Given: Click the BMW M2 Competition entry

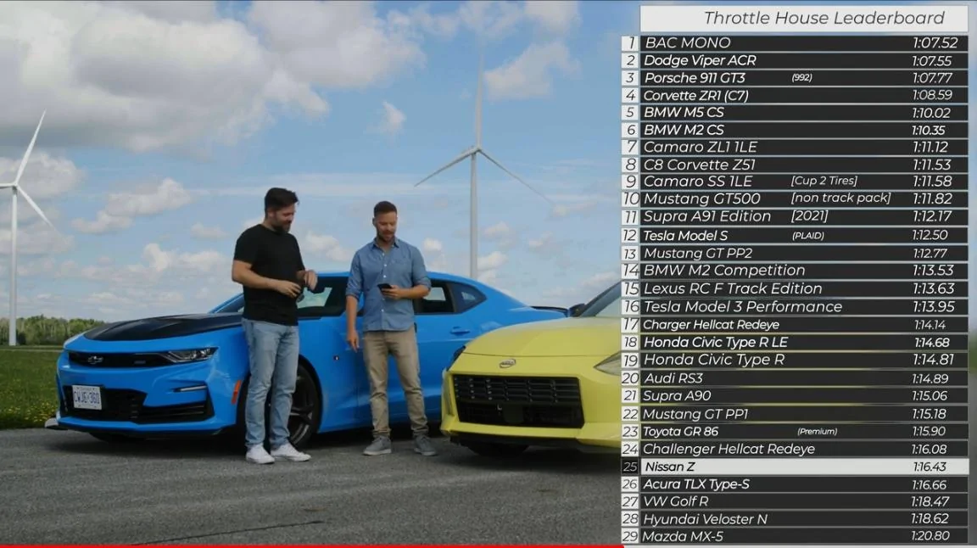Looking at the screenshot, I should tap(804, 271).
